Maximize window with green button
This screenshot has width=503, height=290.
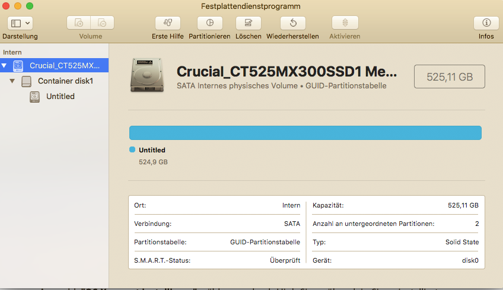30,5
